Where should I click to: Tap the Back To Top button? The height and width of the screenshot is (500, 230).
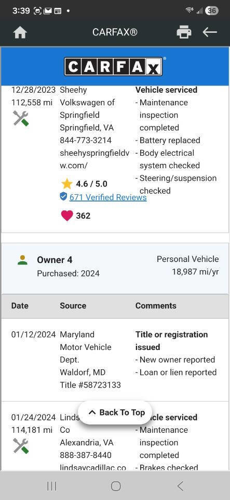(115, 413)
